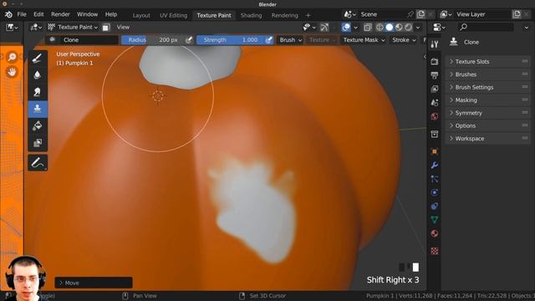Open the Help menu
The image size is (535, 301).
click(x=111, y=14)
